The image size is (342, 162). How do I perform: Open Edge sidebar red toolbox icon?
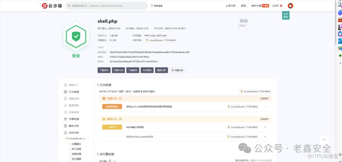click(x=340, y=20)
